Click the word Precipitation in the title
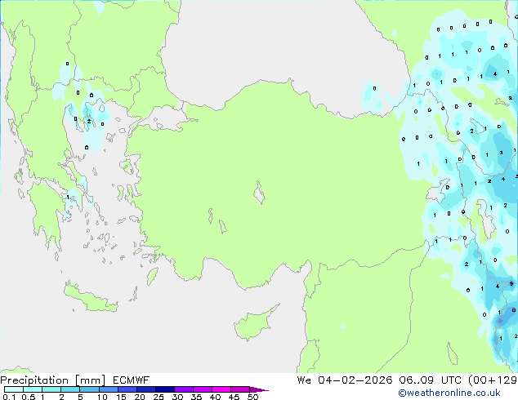 tap(34, 380)
